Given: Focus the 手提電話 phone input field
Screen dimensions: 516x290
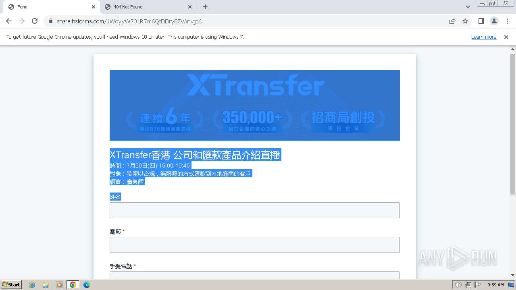Looking at the screenshot, I should (x=255, y=275).
